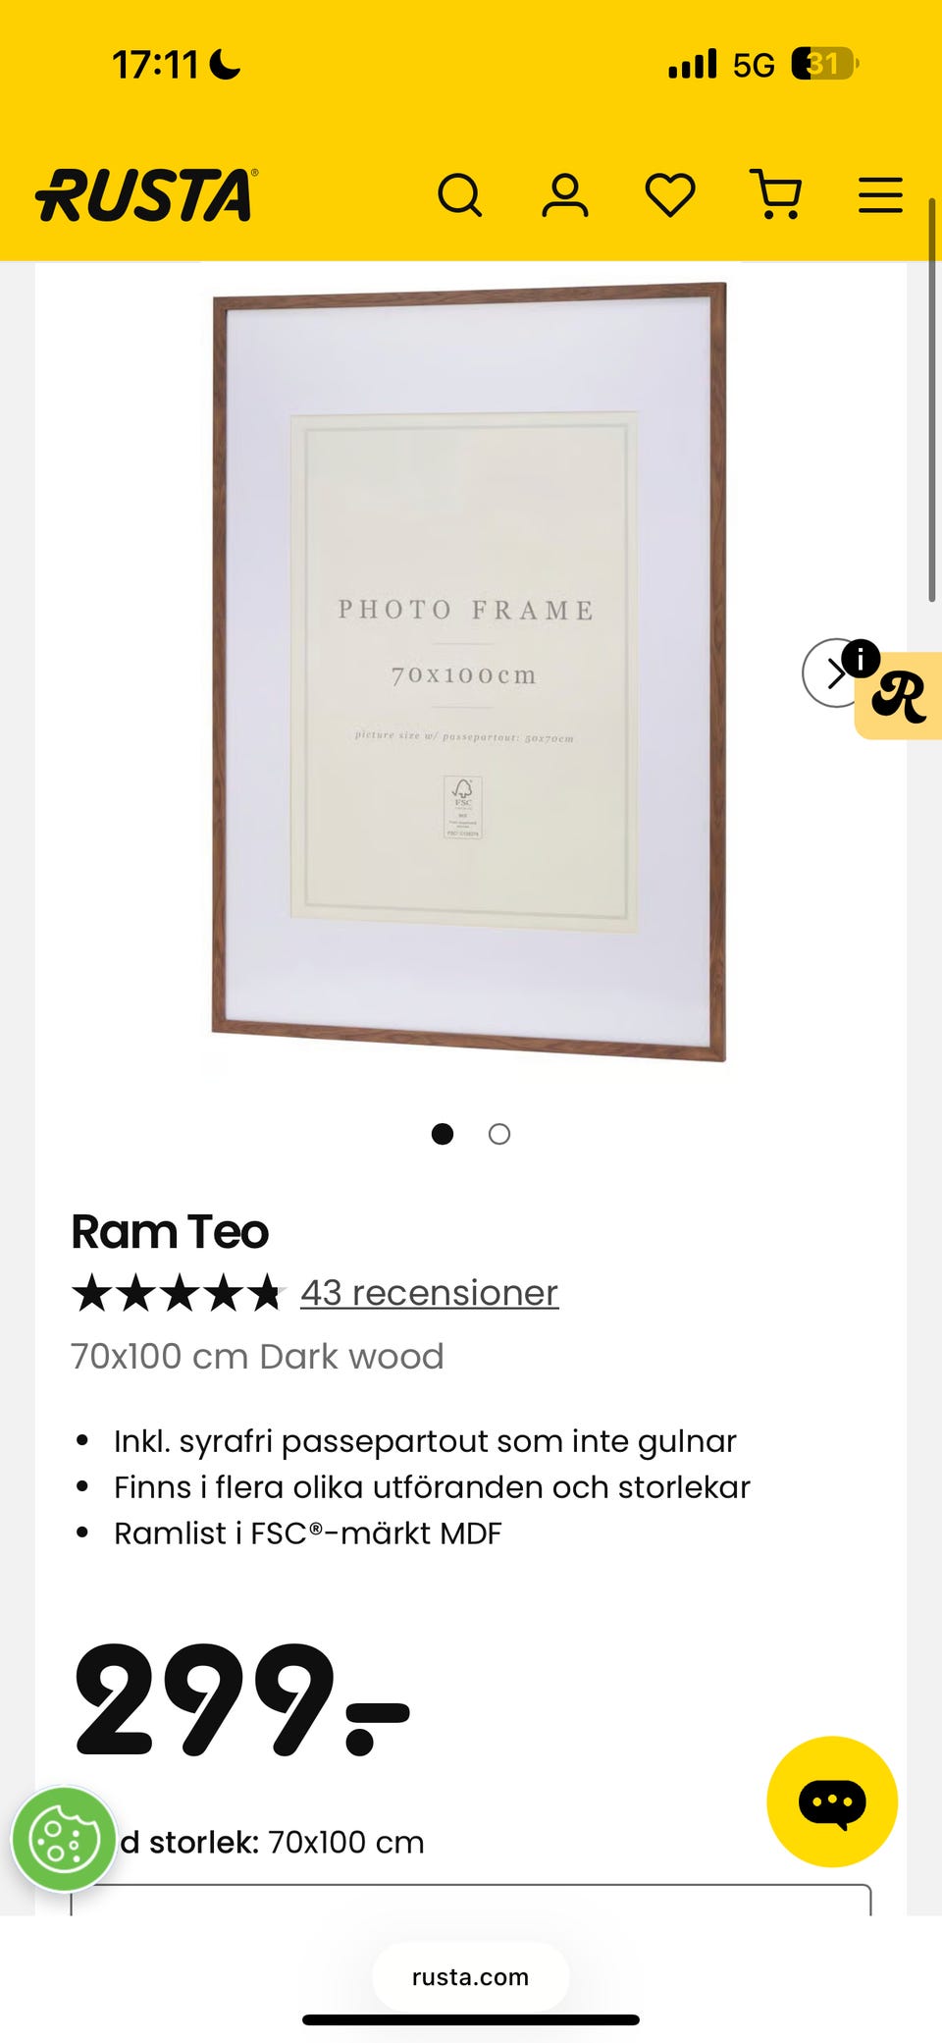Go to Rusta home via logo

(147, 194)
